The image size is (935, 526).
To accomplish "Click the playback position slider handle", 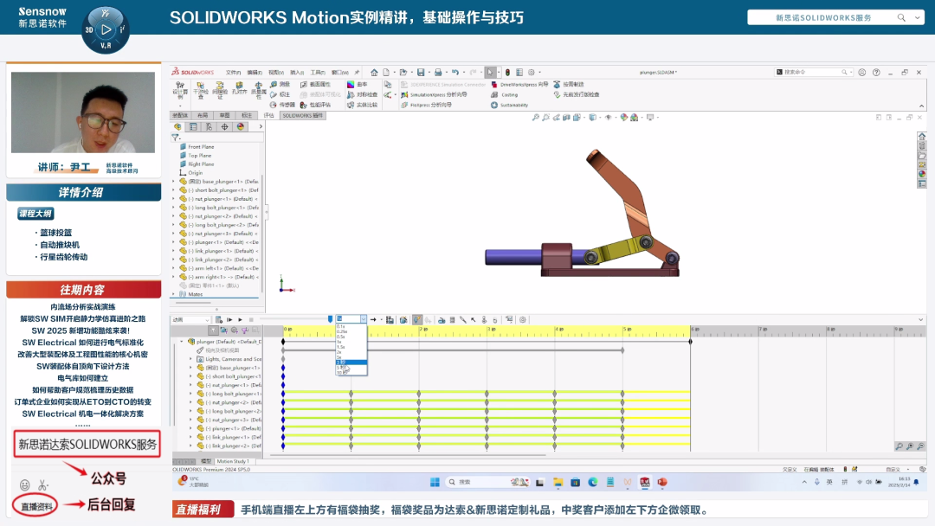I will pyautogui.click(x=330, y=319).
